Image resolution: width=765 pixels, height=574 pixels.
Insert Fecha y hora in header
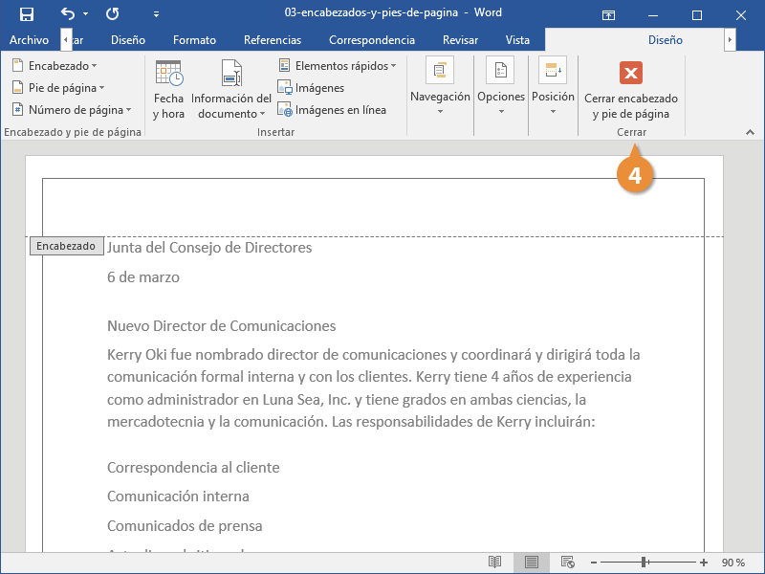(168, 89)
